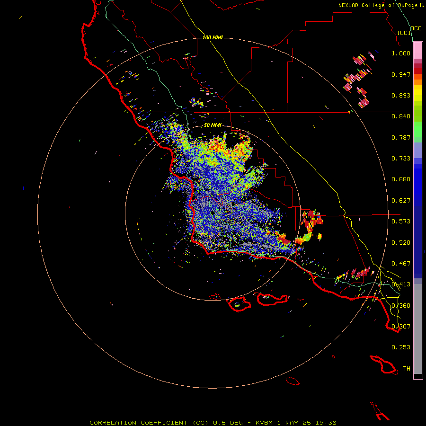Click the 0.520 scale value
The image size is (426, 426).
coord(401,243)
